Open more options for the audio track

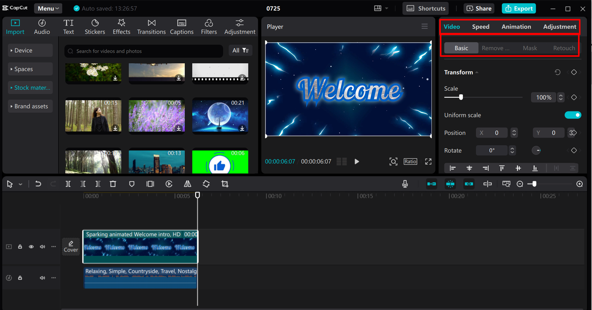click(54, 278)
